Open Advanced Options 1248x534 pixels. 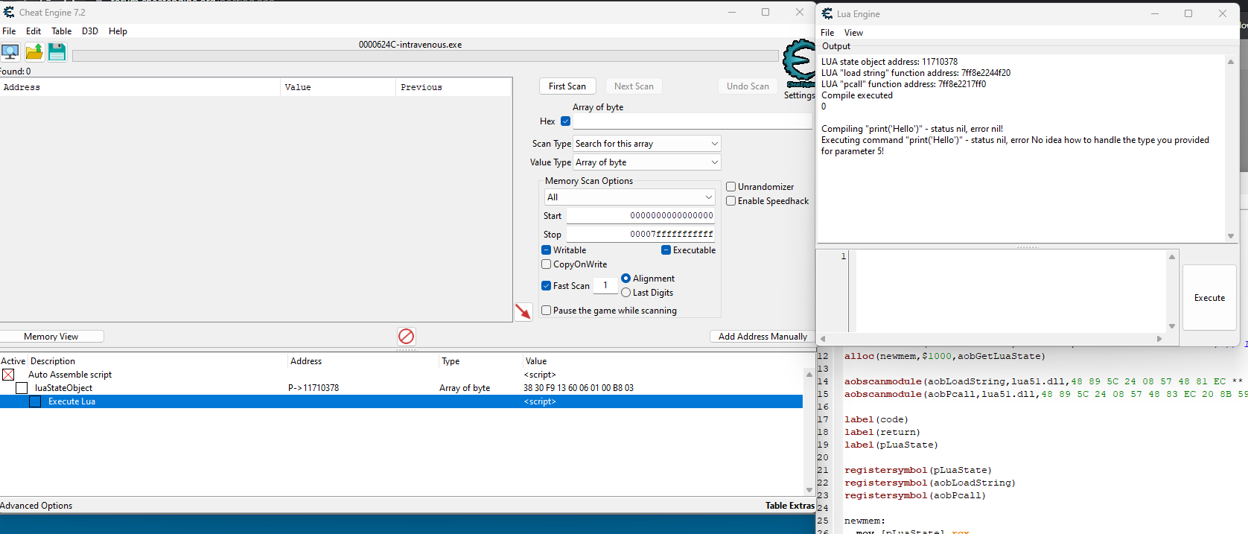pyautogui.click(x=36, y=506)
